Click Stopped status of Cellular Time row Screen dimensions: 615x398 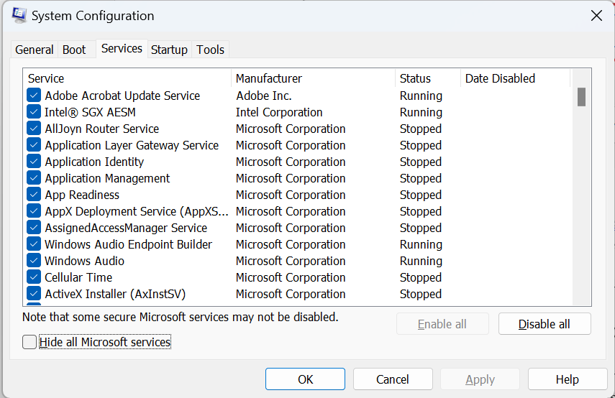point(421,277)
